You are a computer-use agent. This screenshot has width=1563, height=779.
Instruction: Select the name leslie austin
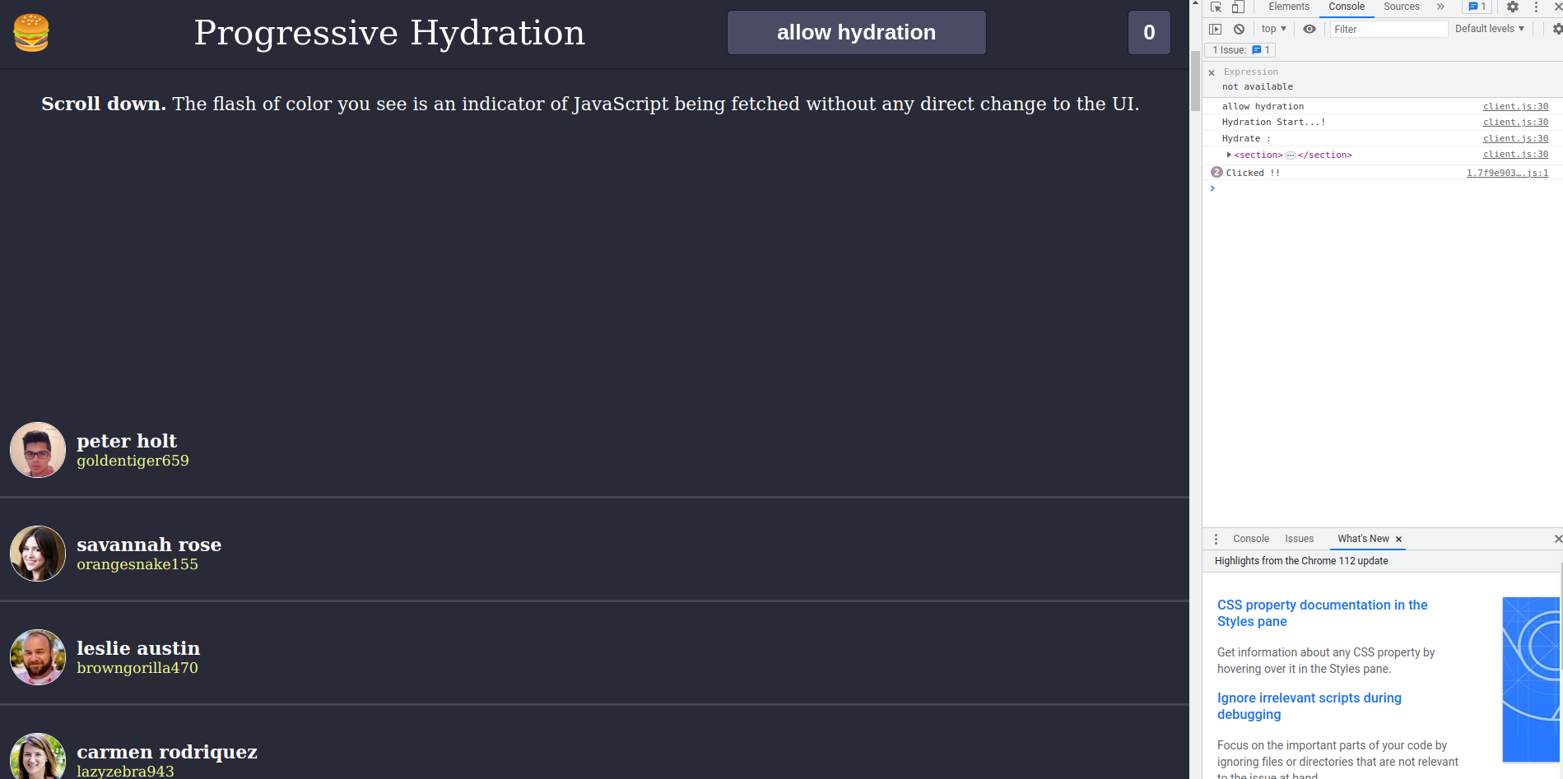(138, 648)
